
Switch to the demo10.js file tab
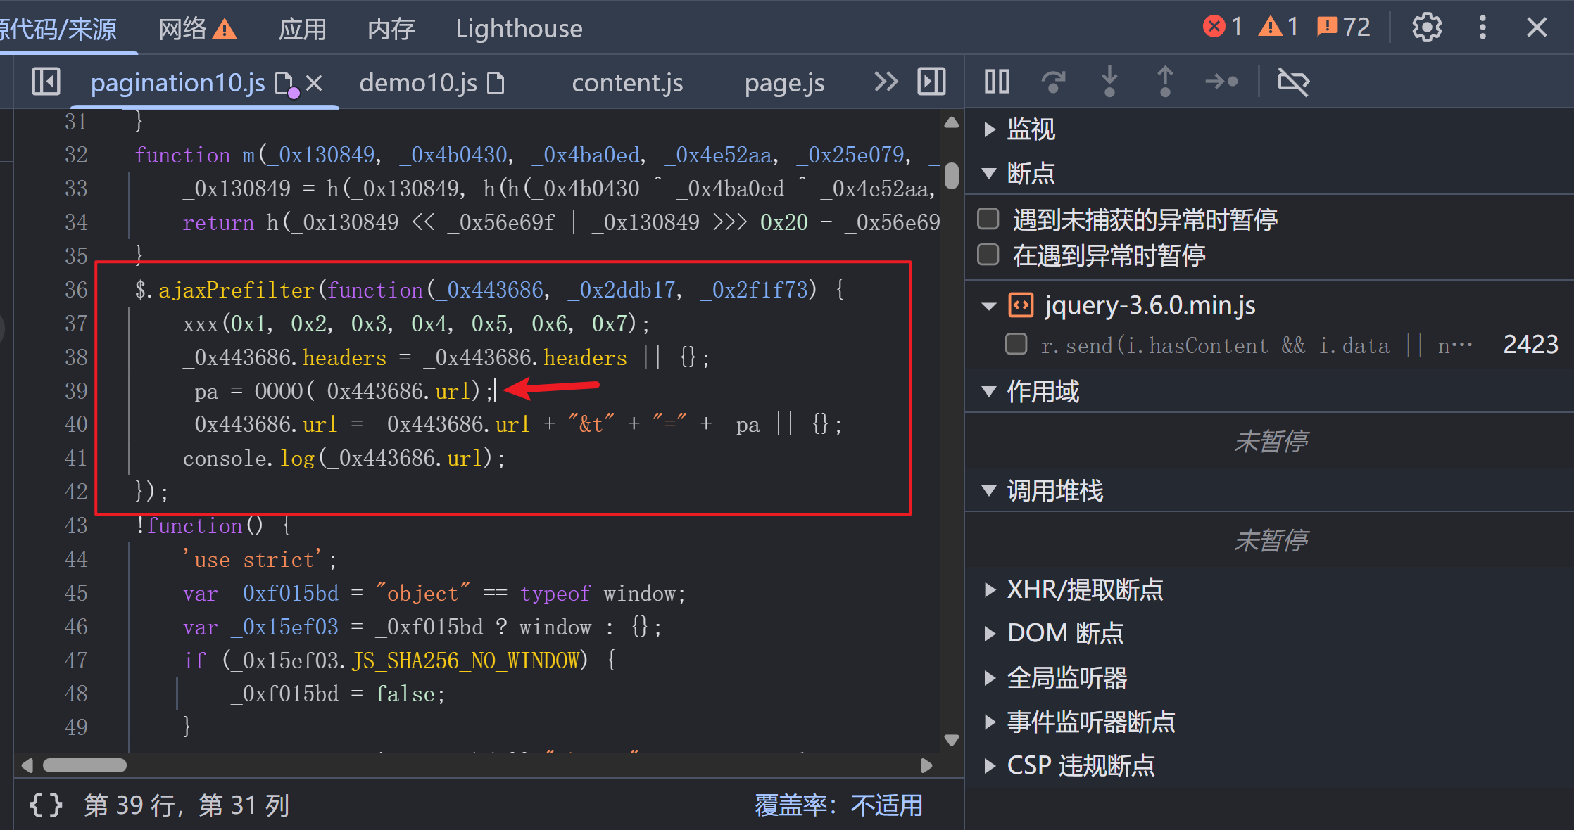(418, 83)
